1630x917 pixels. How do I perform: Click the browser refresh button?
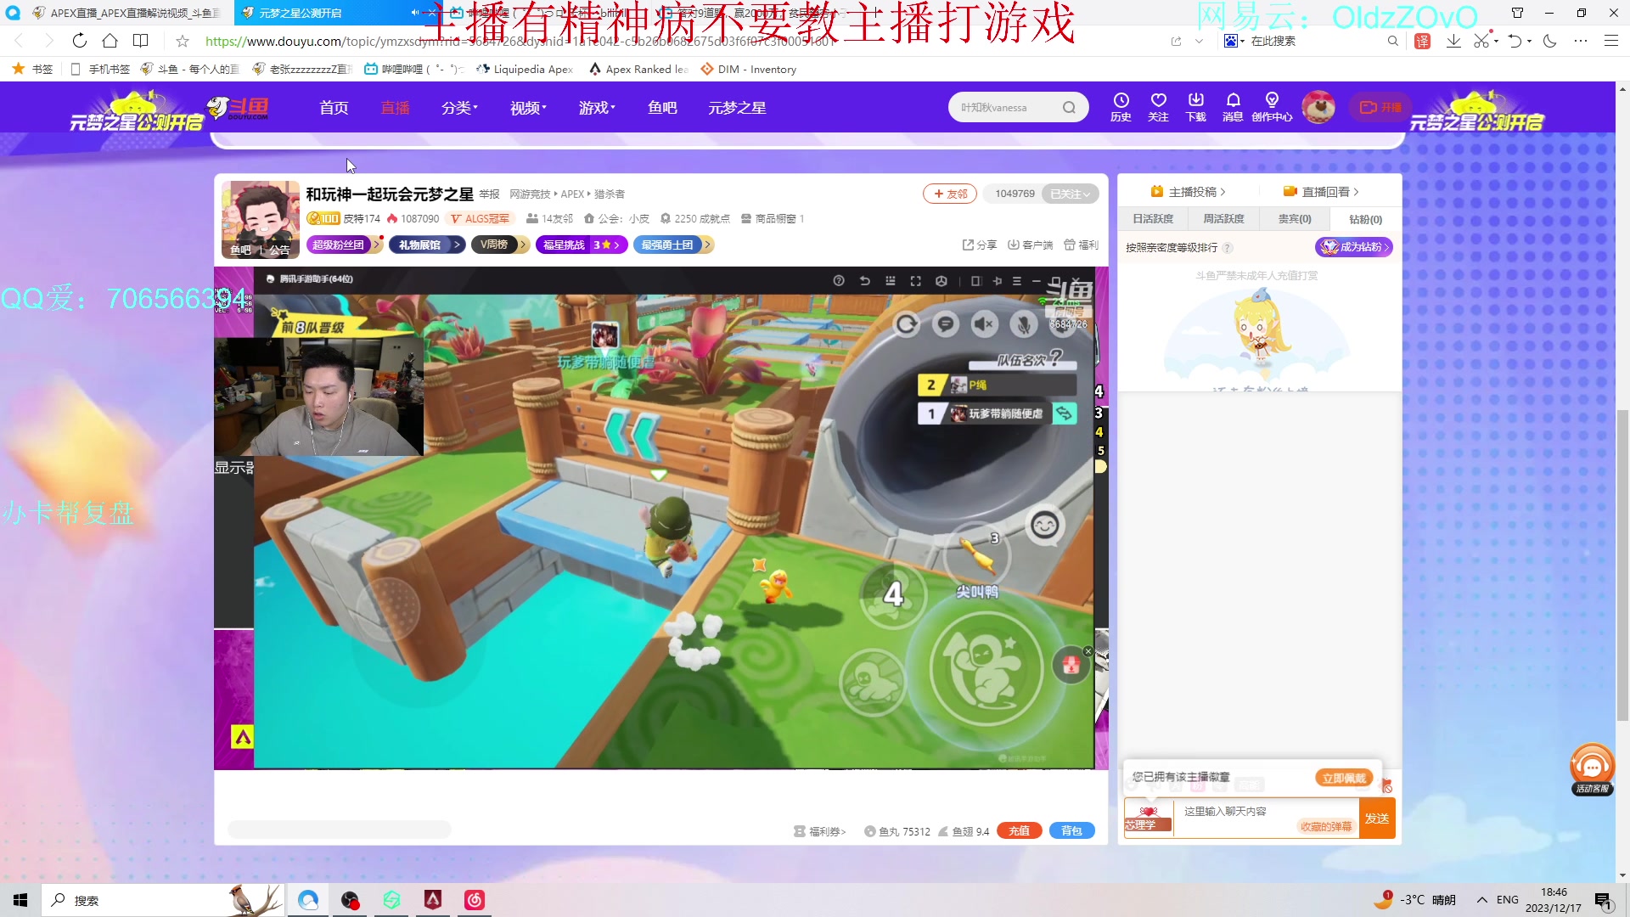[79, 41]
